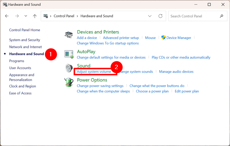The image size is (230, 146).
Task: Click the Forward navigation arrow
Action: click(17, 16)
